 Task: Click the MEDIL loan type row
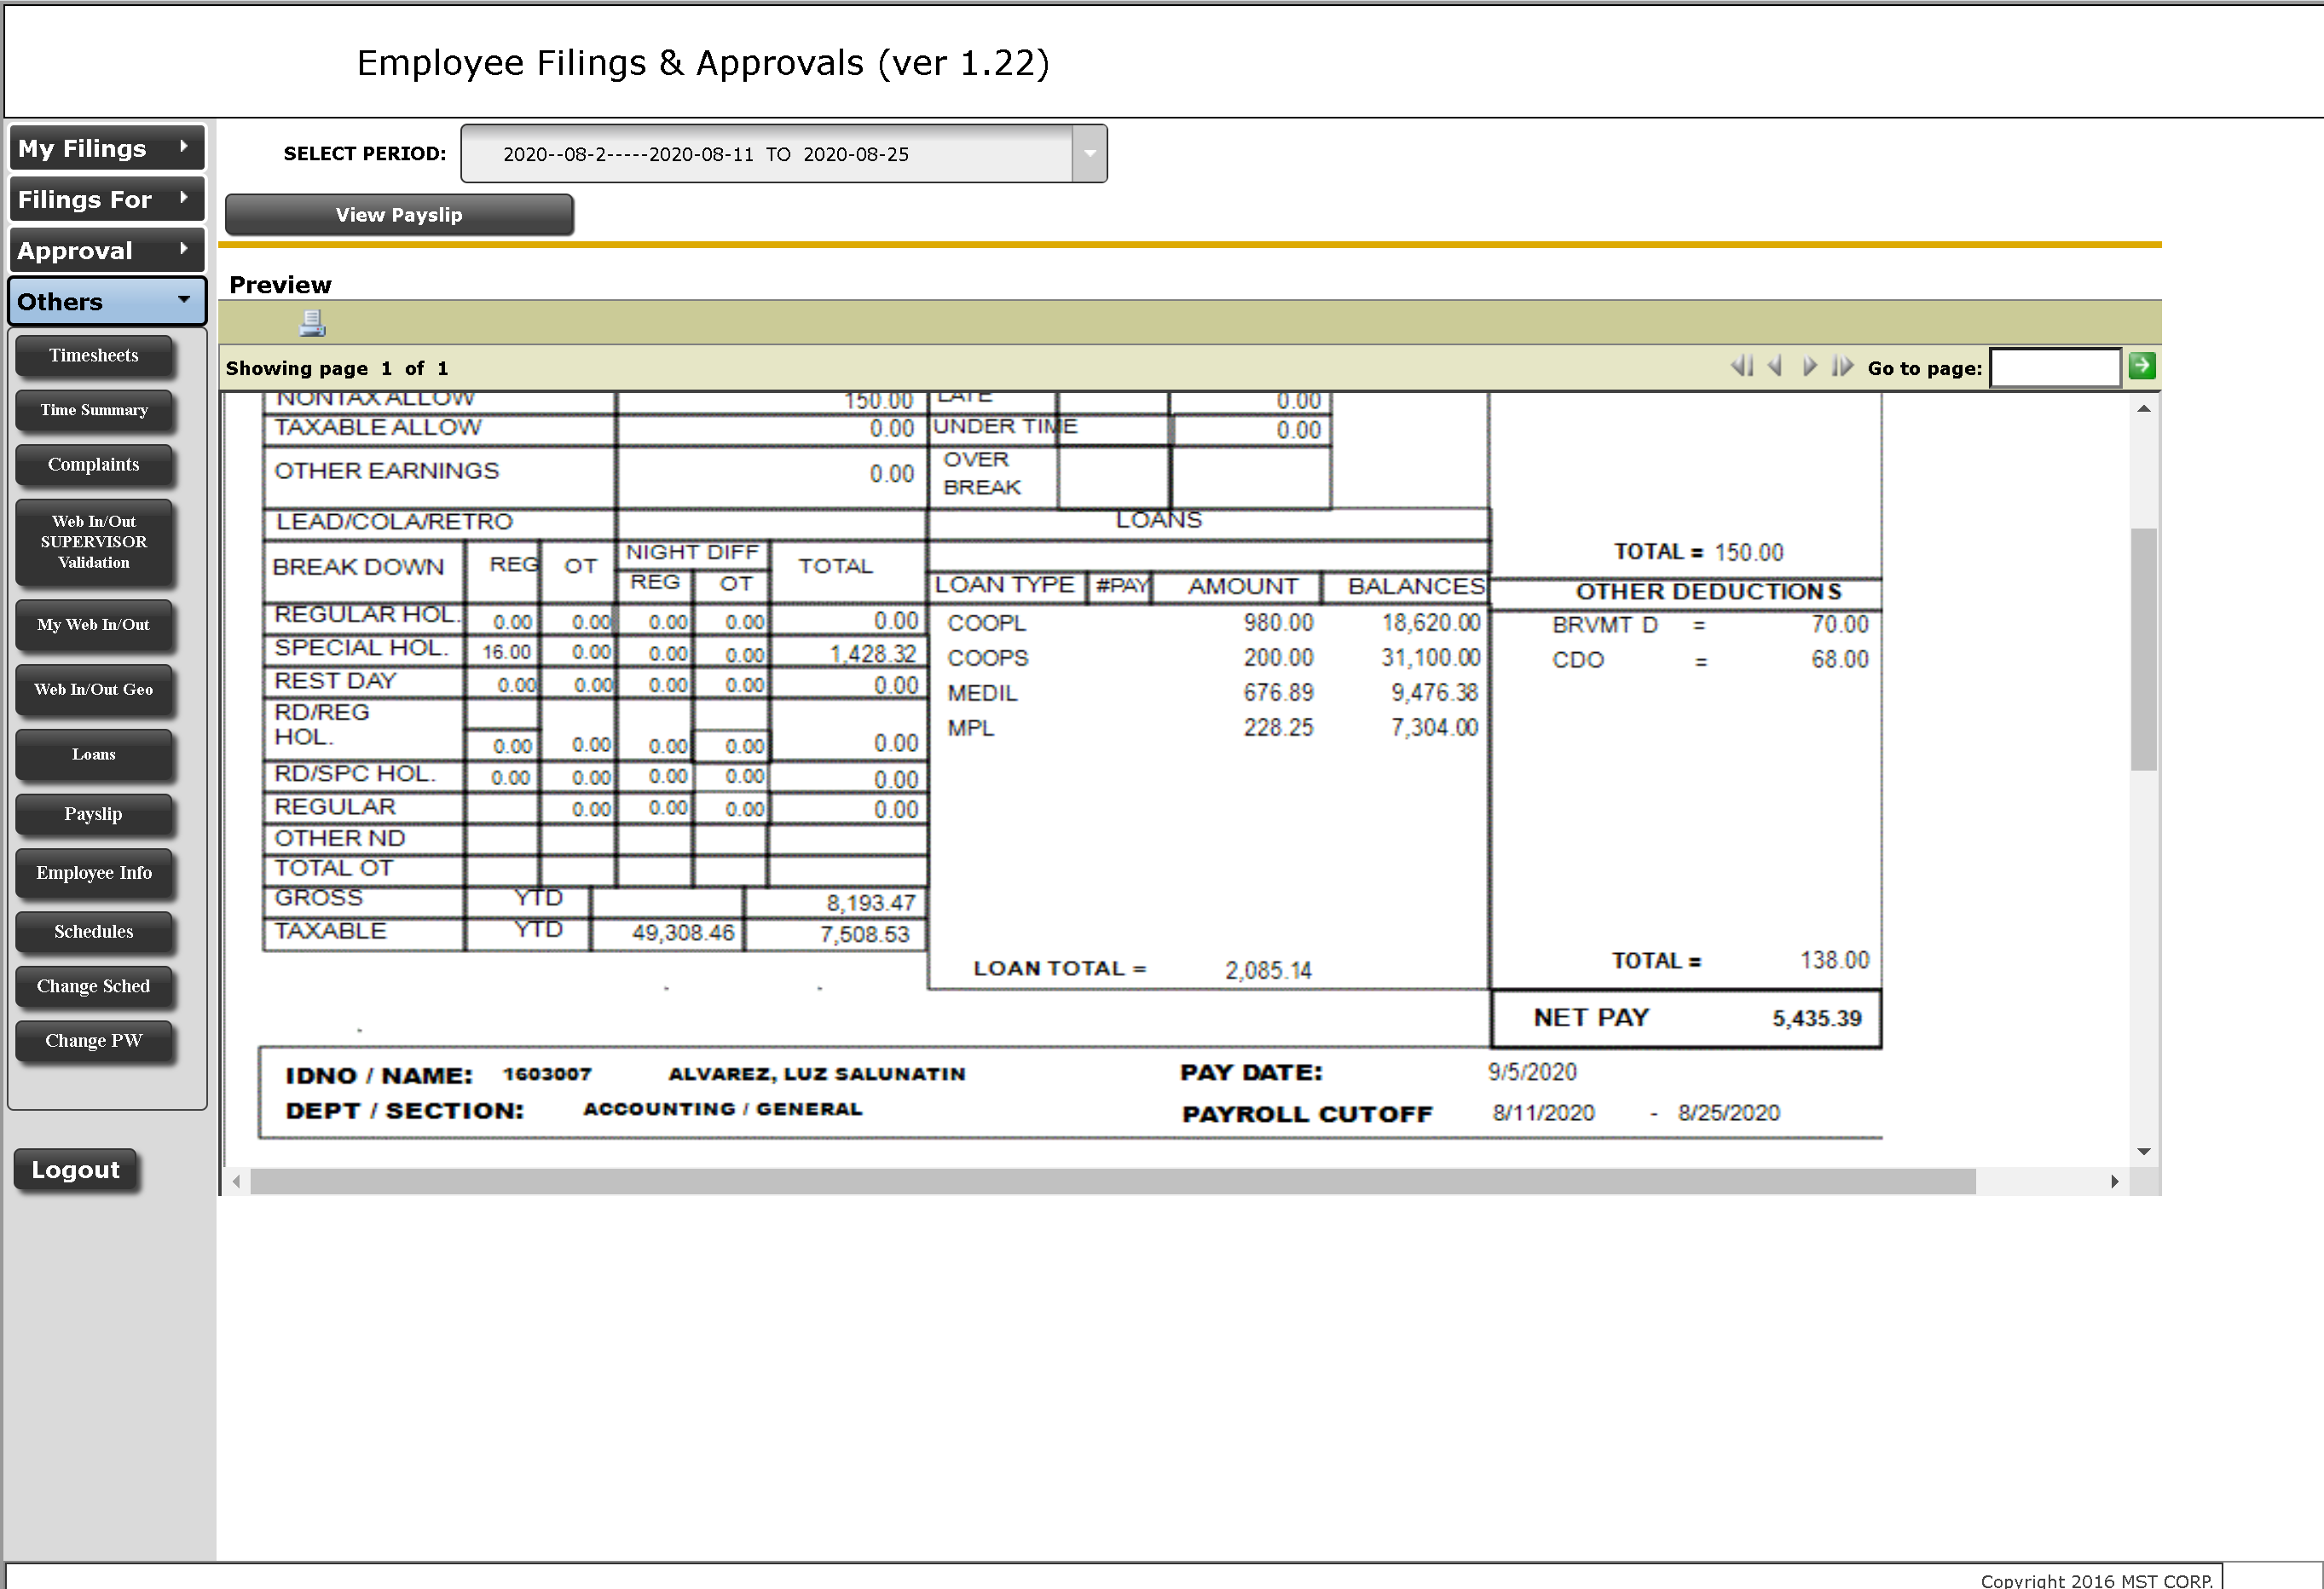point(1212,693)
